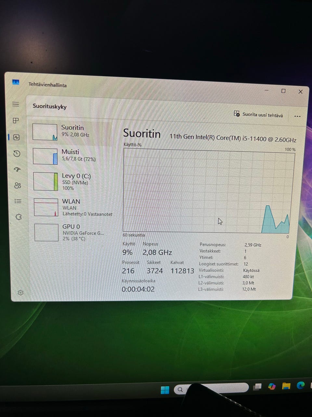This screenshot has height=417, width=312.
Task: Click the 3724 threads value
Action: 155,271
